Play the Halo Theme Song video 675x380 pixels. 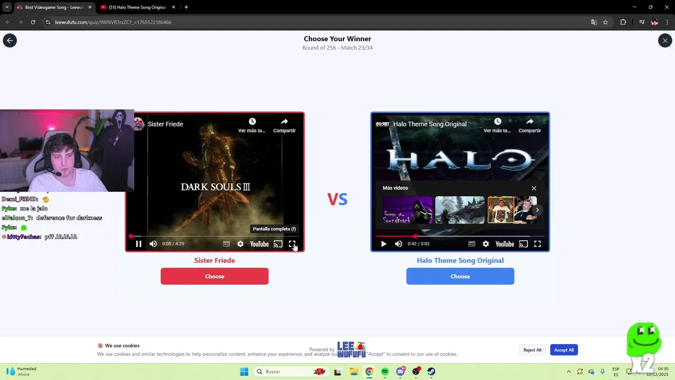click(x=384, y=244)
